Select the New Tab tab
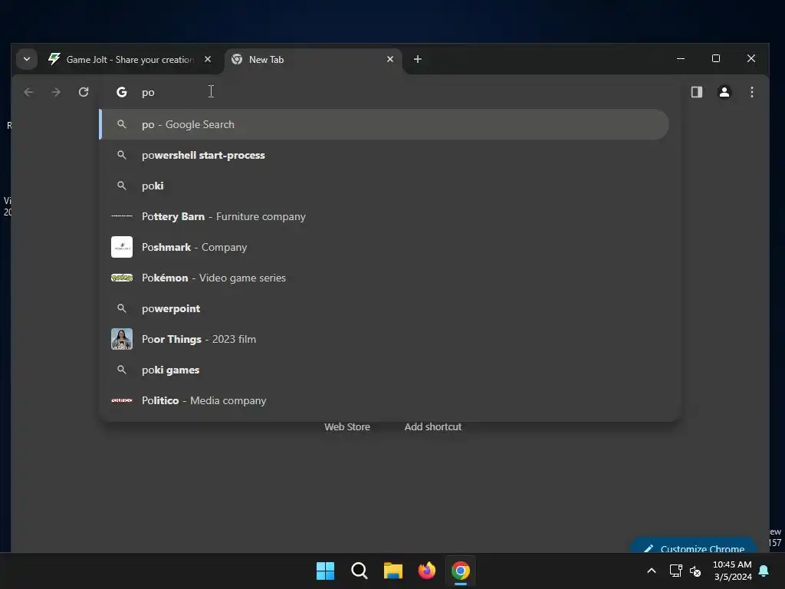This screenshot has height=589, width=785. tap(313, 60)
